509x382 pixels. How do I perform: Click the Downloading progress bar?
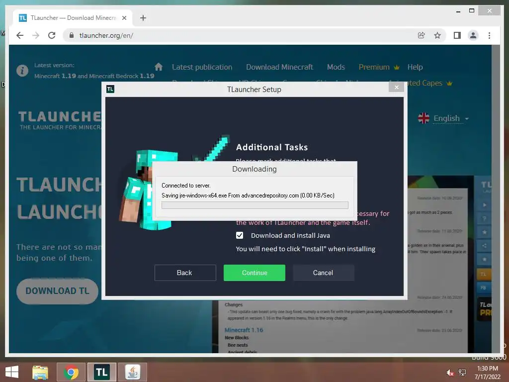tap(255, 205)
